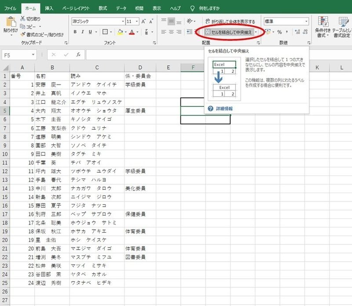Toggle right horizontal alignment
The image size is (352, 306).
click(179, 32)
